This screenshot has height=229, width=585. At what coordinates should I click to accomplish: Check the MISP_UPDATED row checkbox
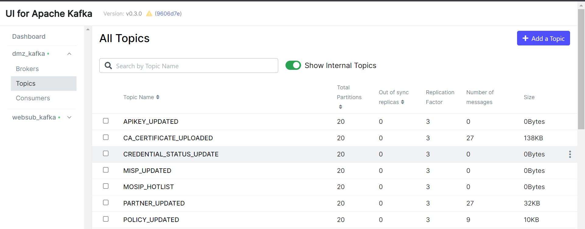tap(106, 170)
